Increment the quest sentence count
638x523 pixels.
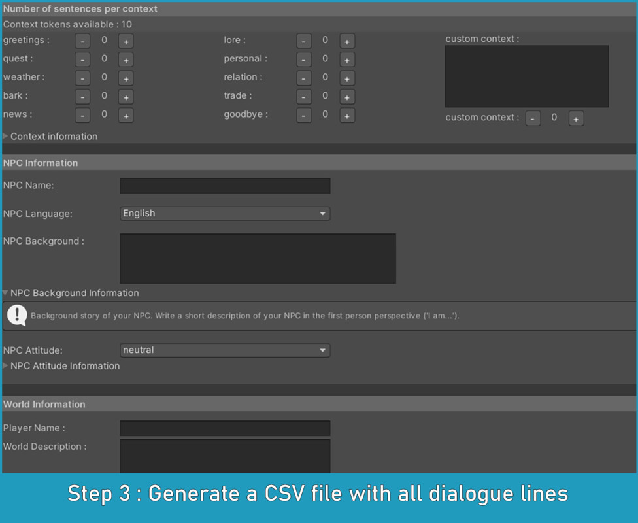pyautogui.click(x=125, y=59)
